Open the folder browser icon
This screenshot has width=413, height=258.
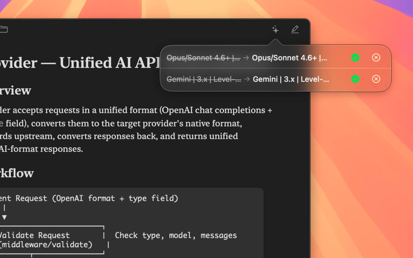pyautogui.click(x=4, y=29)
